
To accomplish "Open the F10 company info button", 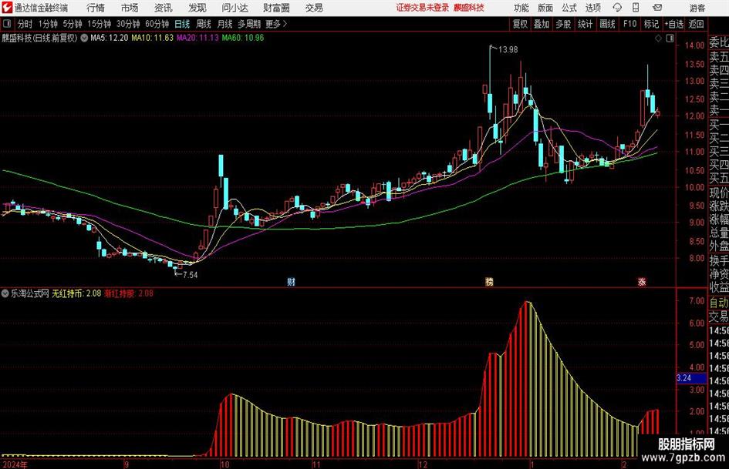I will [x=629, y=24].
